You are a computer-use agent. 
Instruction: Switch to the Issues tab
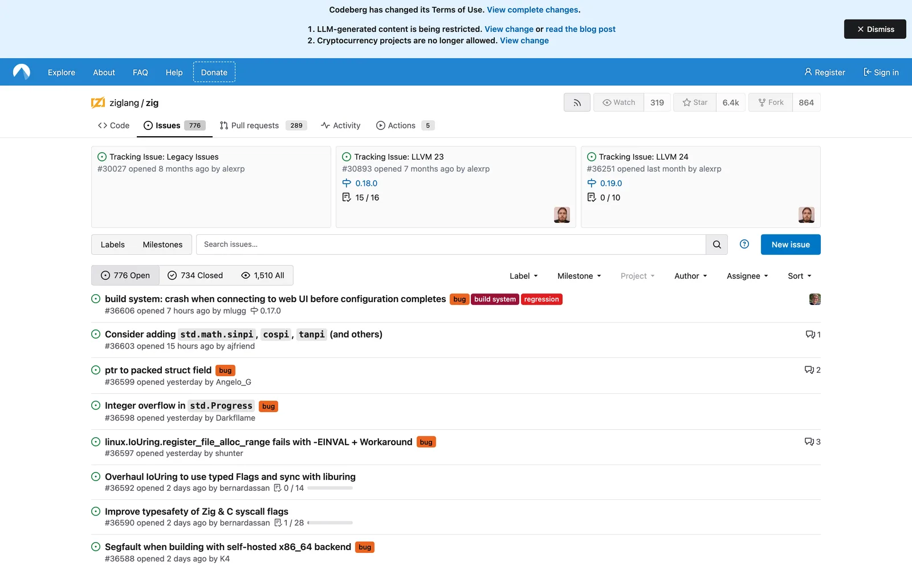tap(174, 125)
